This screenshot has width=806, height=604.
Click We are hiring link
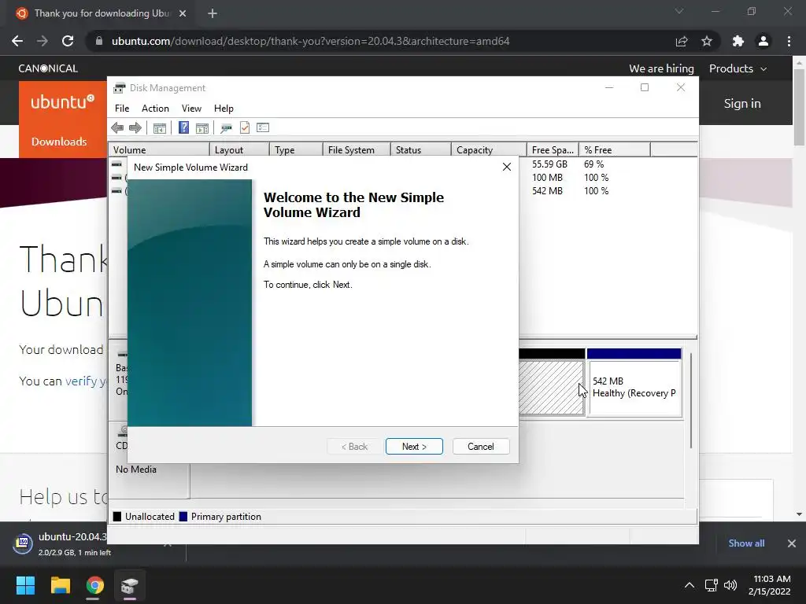tap(661, 68)
